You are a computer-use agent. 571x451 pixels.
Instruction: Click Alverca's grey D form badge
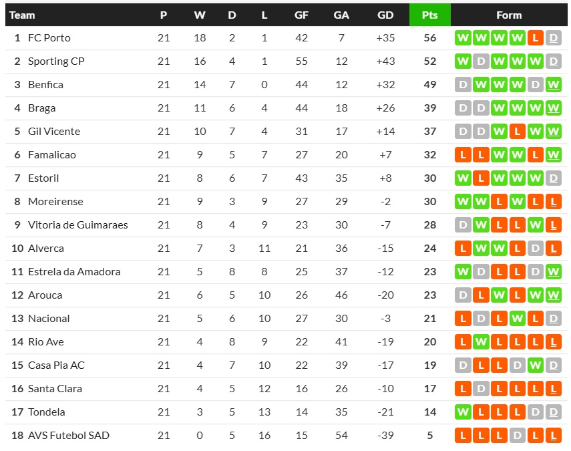(534, 249)
